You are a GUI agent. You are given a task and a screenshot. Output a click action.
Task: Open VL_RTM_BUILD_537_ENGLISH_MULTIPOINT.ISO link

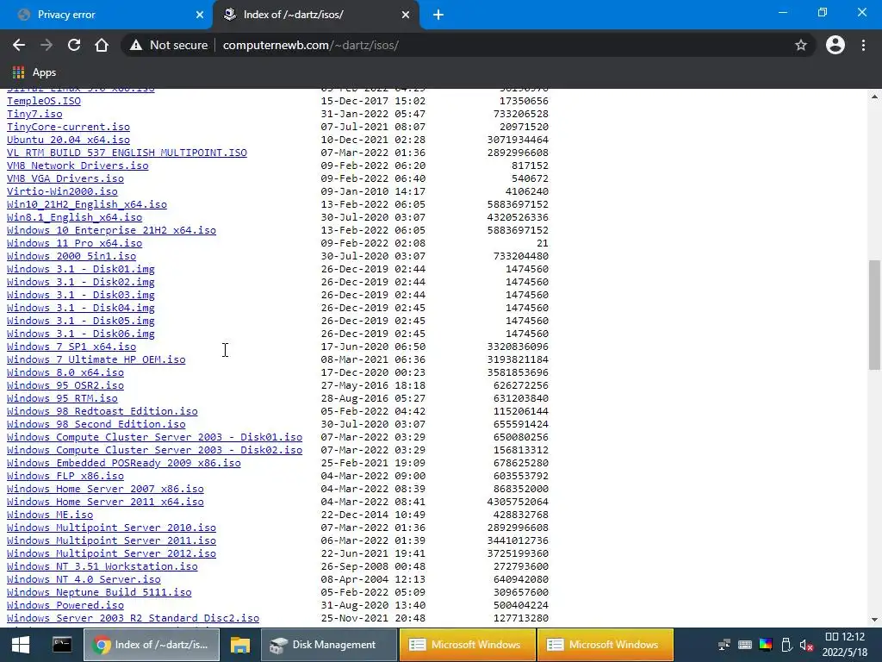[127, 153]
